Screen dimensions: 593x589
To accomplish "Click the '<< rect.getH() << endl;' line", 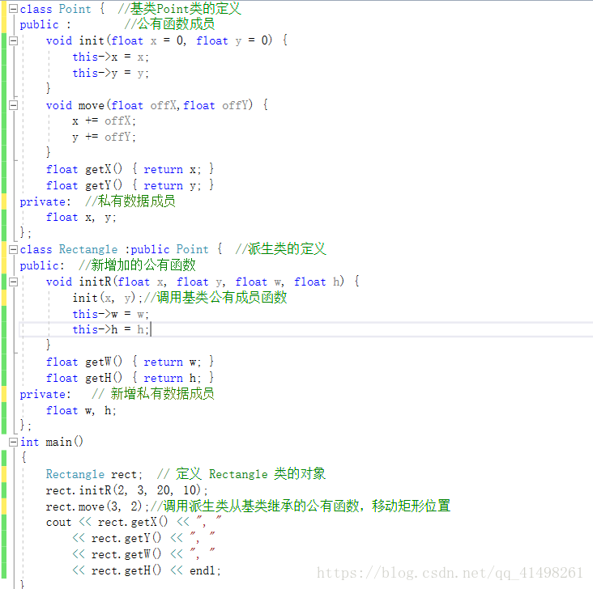I will click(147, 570).
